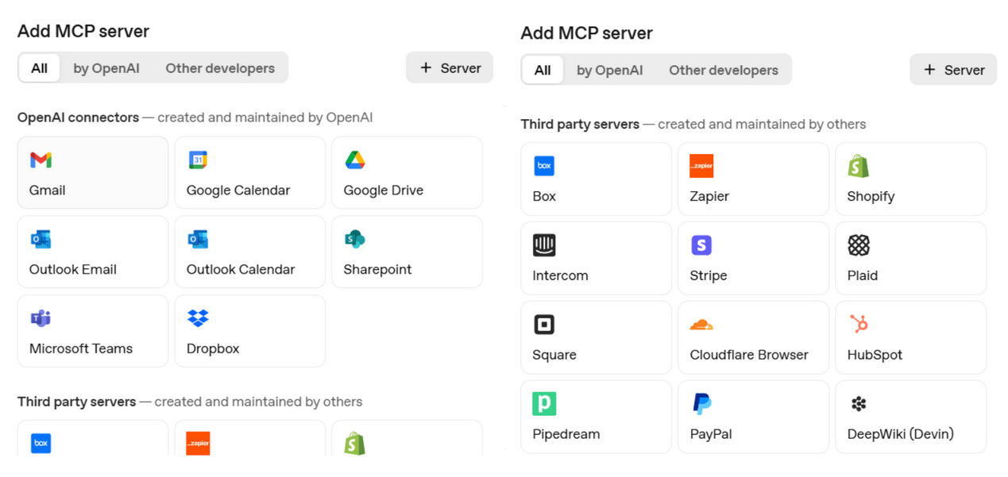Open Other developers tab in left panel

[220, 68]
